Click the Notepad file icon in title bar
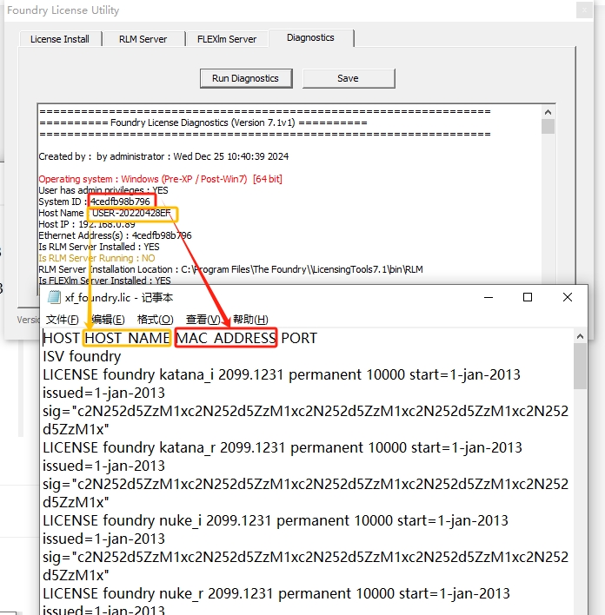 coord(54,297)
